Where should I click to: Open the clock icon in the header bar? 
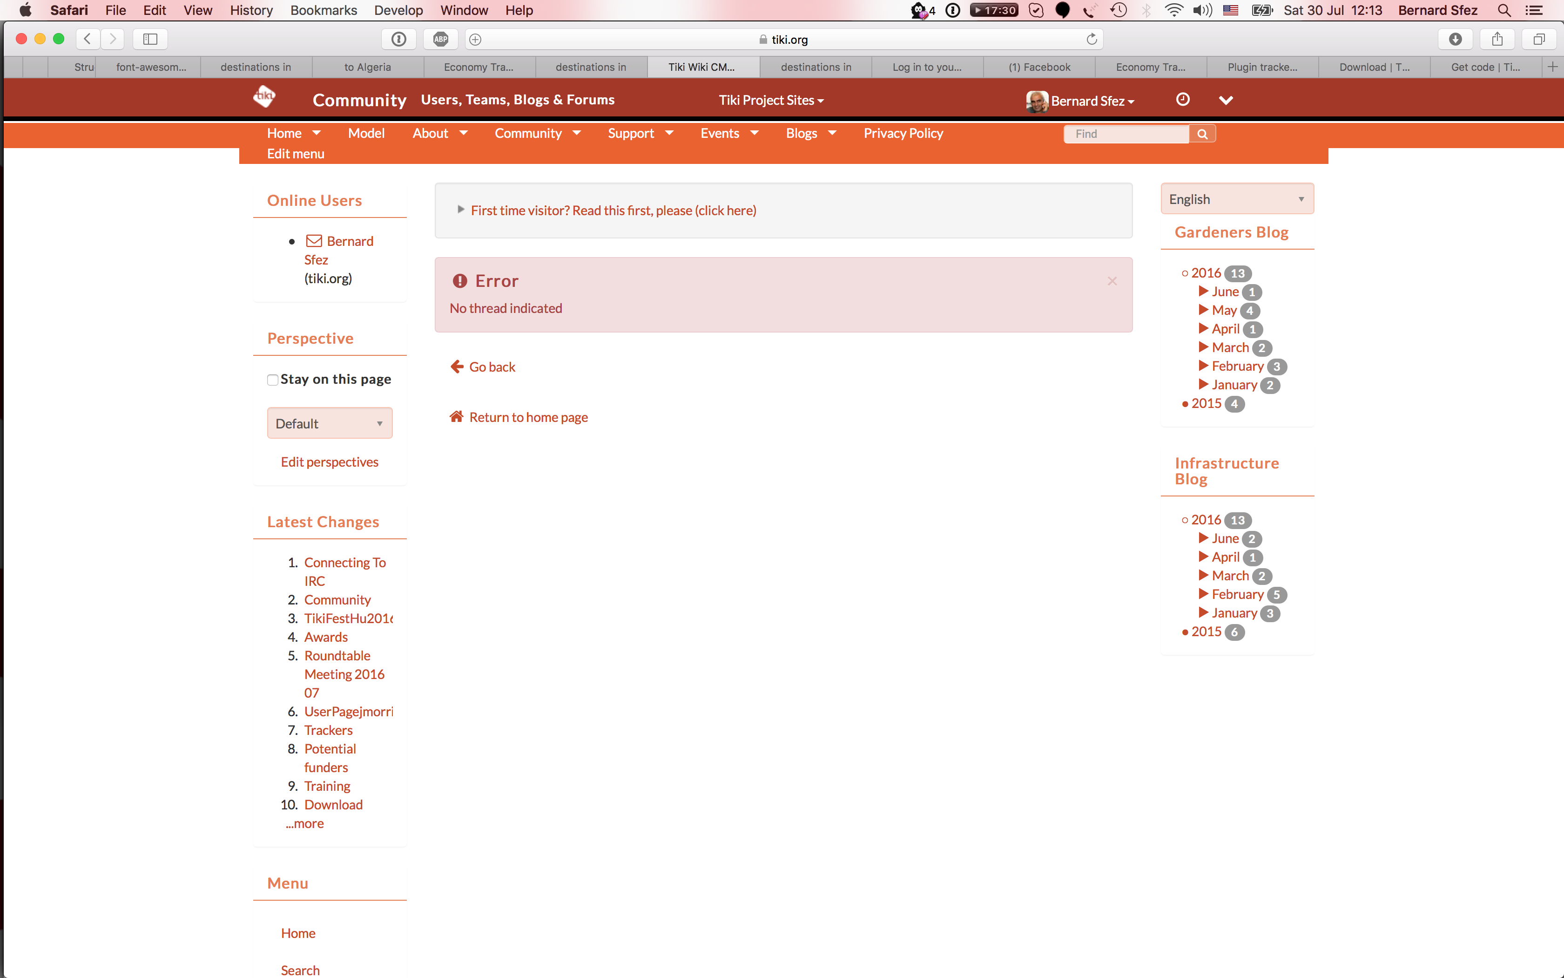tap(1183, 100)
